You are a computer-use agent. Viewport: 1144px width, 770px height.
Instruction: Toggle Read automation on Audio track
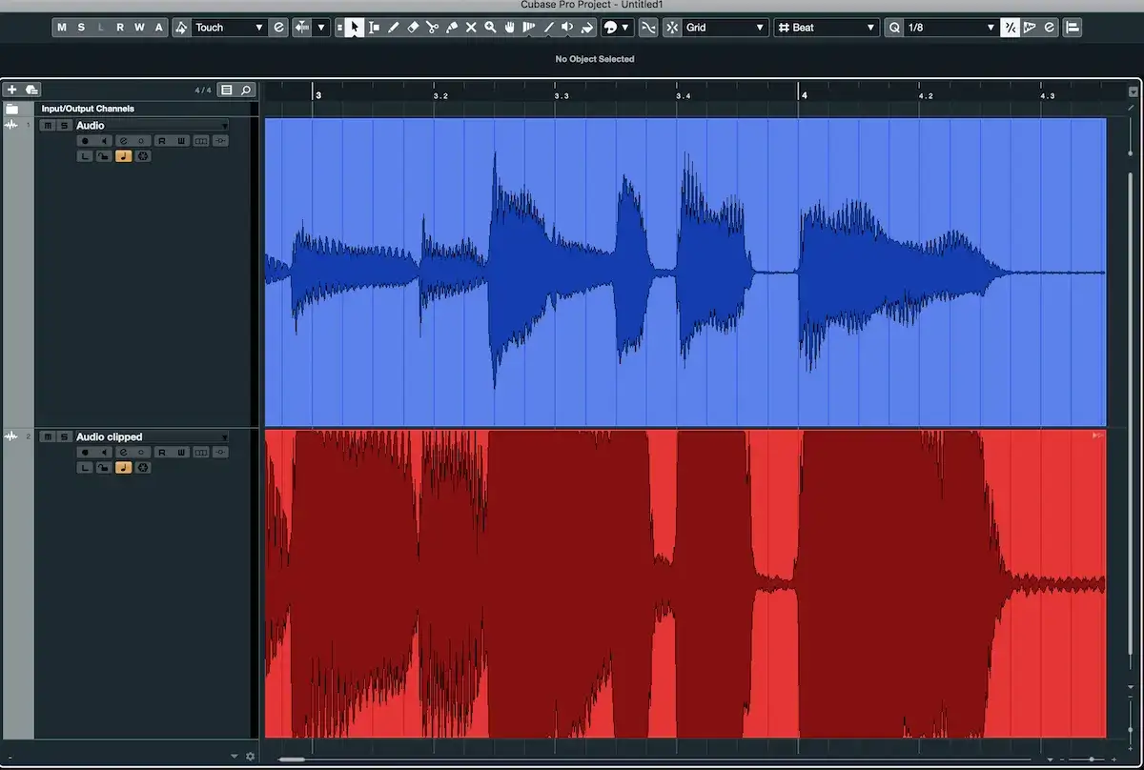(162, 141)
